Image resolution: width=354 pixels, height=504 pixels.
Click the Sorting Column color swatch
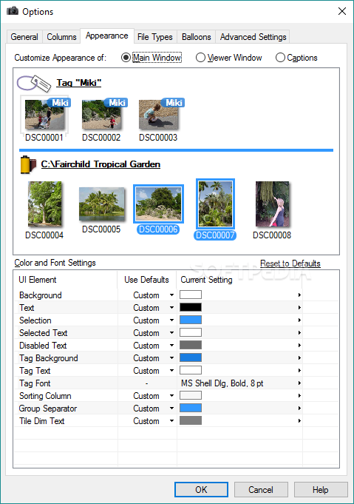tap(191, 395)
